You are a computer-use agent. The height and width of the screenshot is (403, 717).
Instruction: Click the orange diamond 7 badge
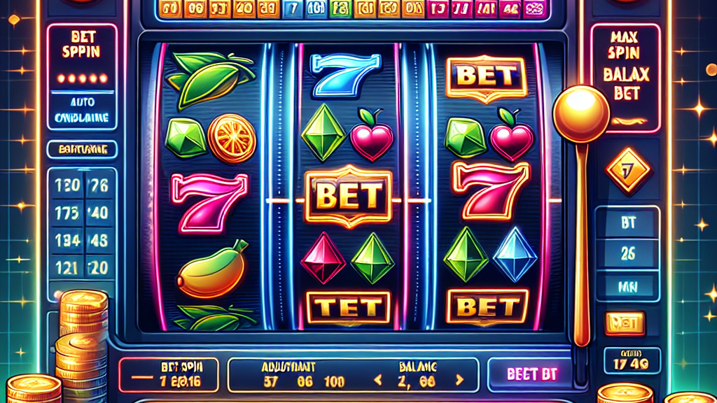(628, 171)
